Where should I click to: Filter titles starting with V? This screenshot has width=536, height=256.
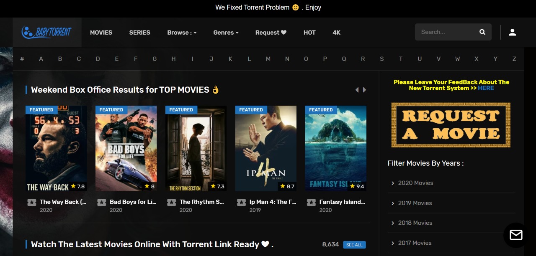point(438,59)
